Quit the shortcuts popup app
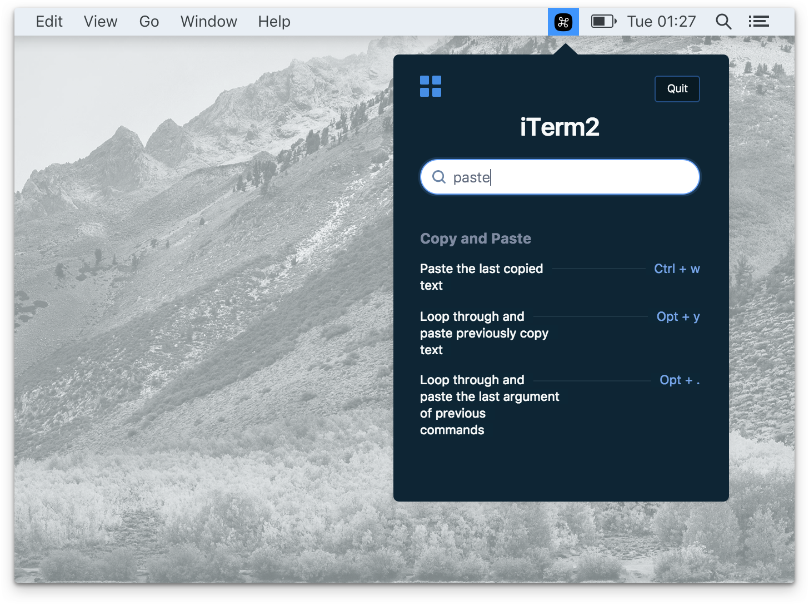 pyautogui.click(x=677, y=89)
